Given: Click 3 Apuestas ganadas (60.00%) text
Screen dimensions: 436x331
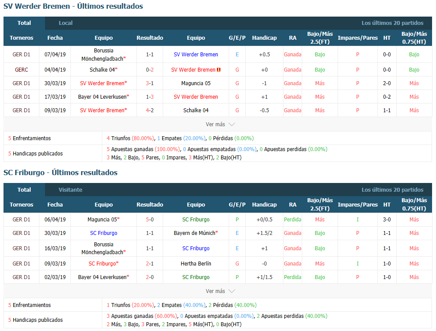Looking at the screenshot, I should [x=142, y=316].
